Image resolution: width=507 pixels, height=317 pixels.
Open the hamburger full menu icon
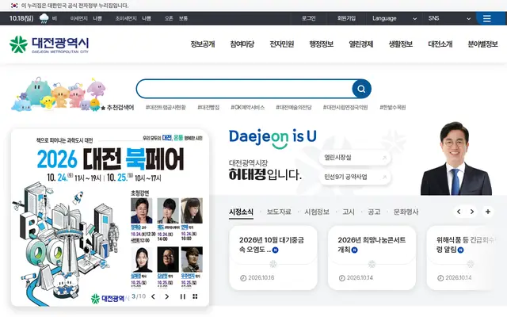[x=486, y=18]
